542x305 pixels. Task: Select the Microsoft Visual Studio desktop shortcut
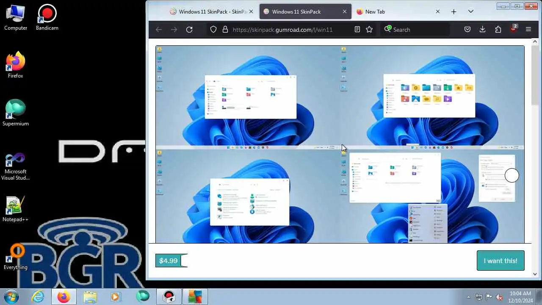point(15,166)
